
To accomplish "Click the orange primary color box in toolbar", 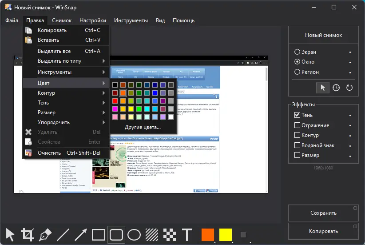I will [208, 234].
